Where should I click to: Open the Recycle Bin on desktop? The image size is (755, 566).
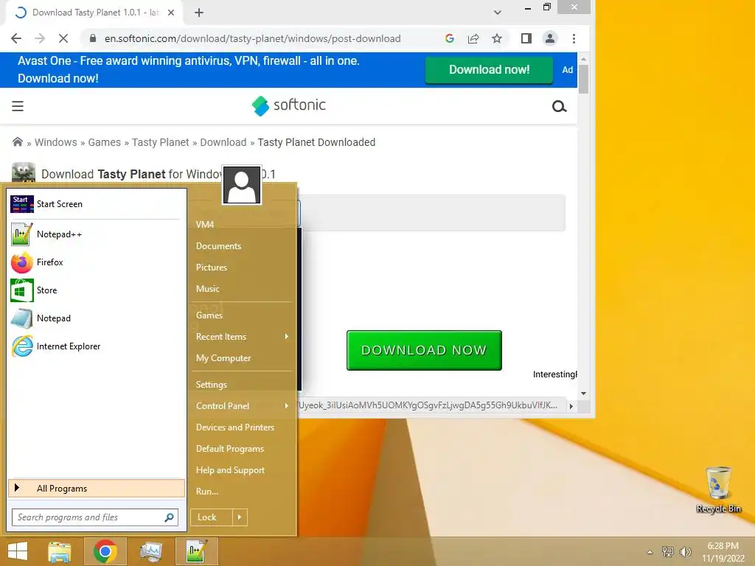[x=718, y=489]
